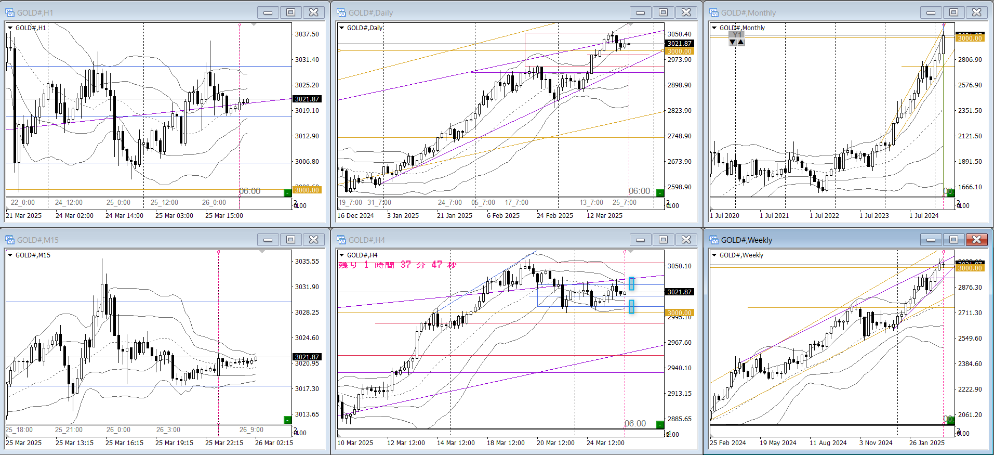Expand the GOLD#,H4 chart label triangle

(x=341, y=255)
